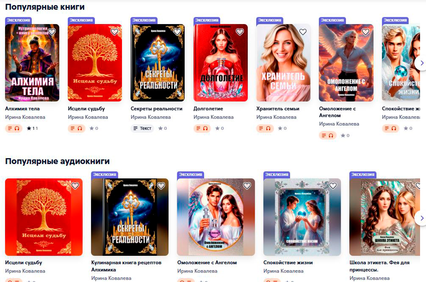This screenshot has height=282, width=426.
Task: Click heart icon on Секреты реальности audiobook cover
Action: tap(161, 186)
